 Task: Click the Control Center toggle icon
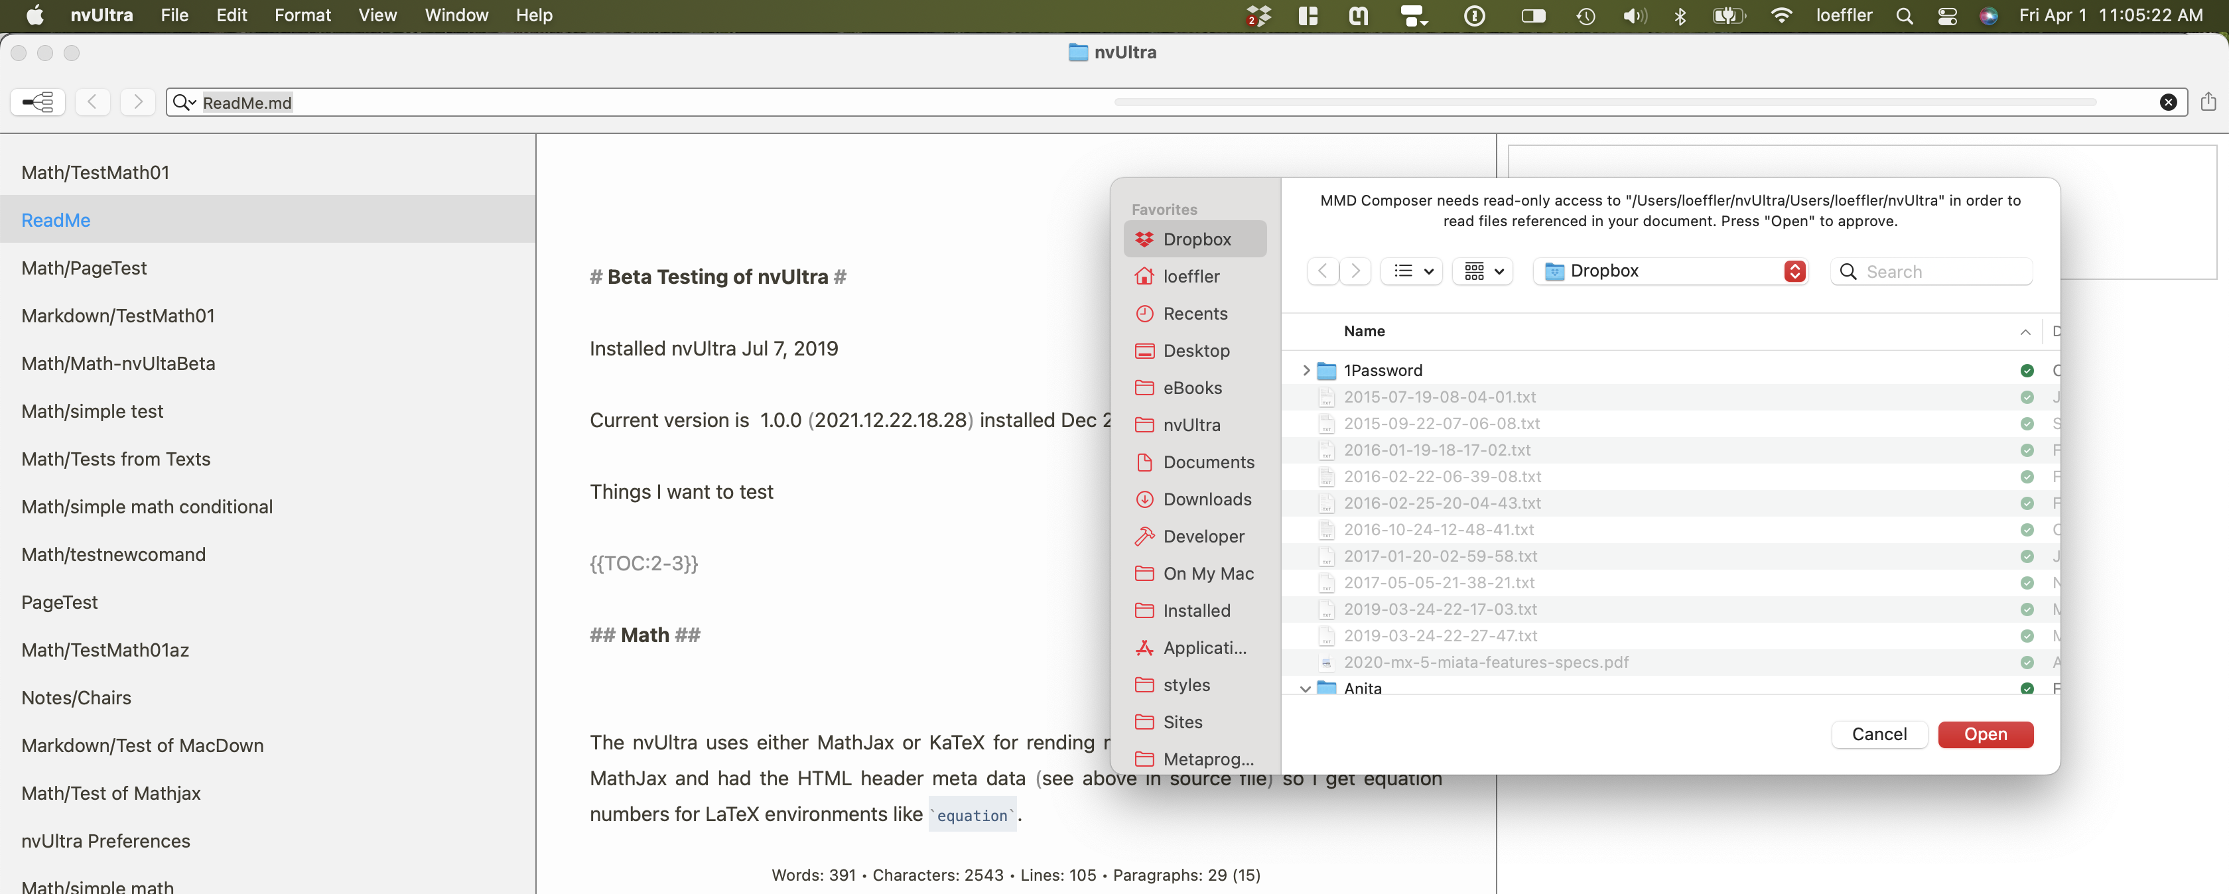pyautogui.click(x=1947, y=15)
